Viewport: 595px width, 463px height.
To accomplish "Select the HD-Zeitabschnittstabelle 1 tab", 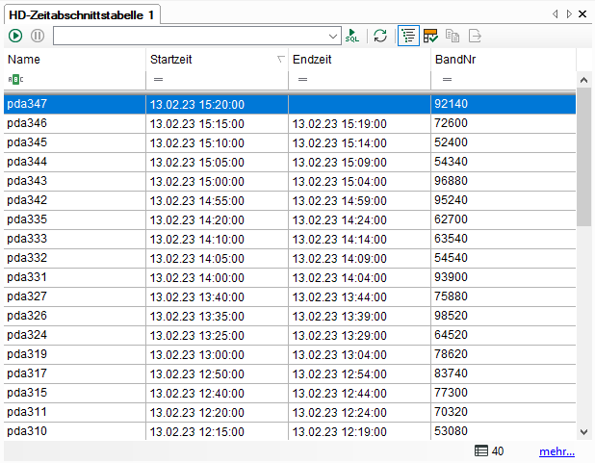I will tap(82, 13).
